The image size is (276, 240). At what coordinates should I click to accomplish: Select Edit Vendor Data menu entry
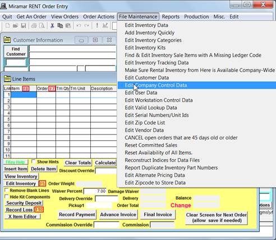point(197,130)
